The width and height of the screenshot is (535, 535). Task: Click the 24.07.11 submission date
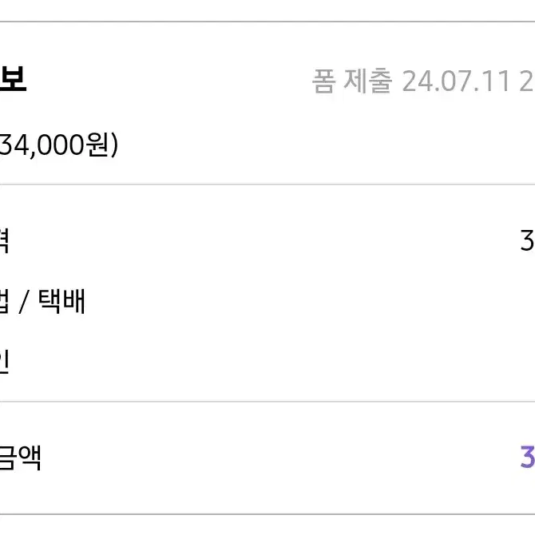[456, 81]
